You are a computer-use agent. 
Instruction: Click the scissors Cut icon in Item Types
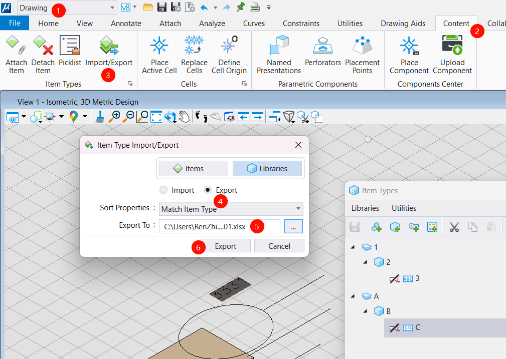click(x=454, y=227)
